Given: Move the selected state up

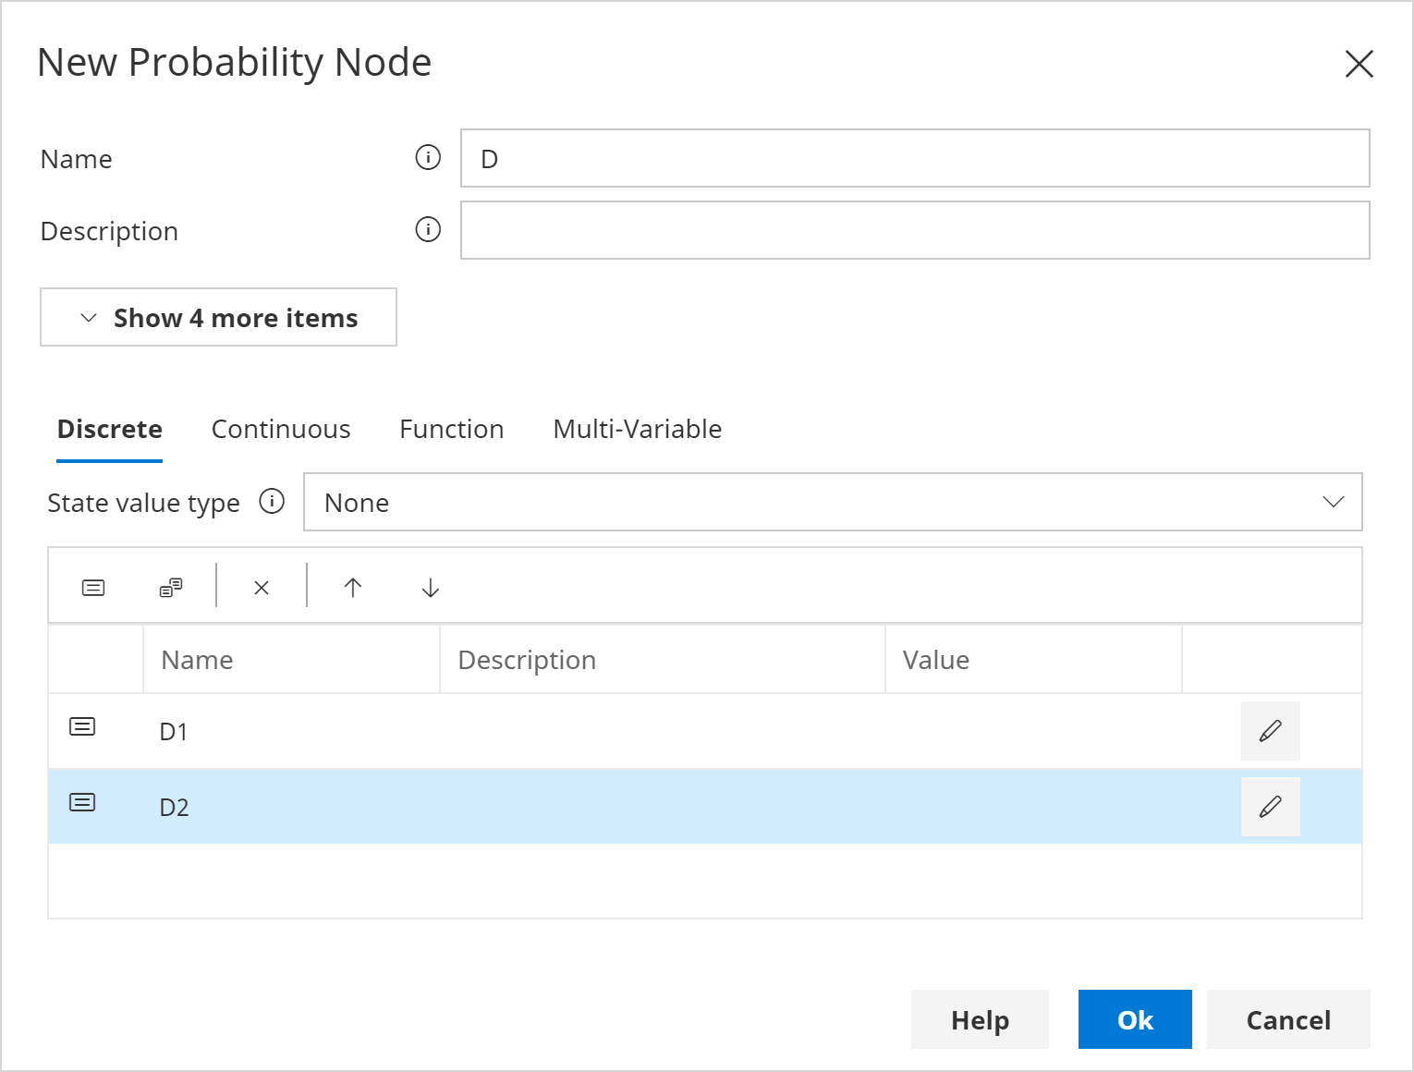Looking at the screenshot, I should click(x=354, y=586).
